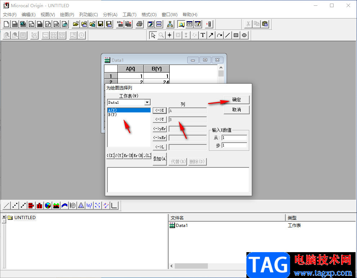Open the 帮助(H) menu
Viewport: 357px width, 278px height.
(190, 14)
